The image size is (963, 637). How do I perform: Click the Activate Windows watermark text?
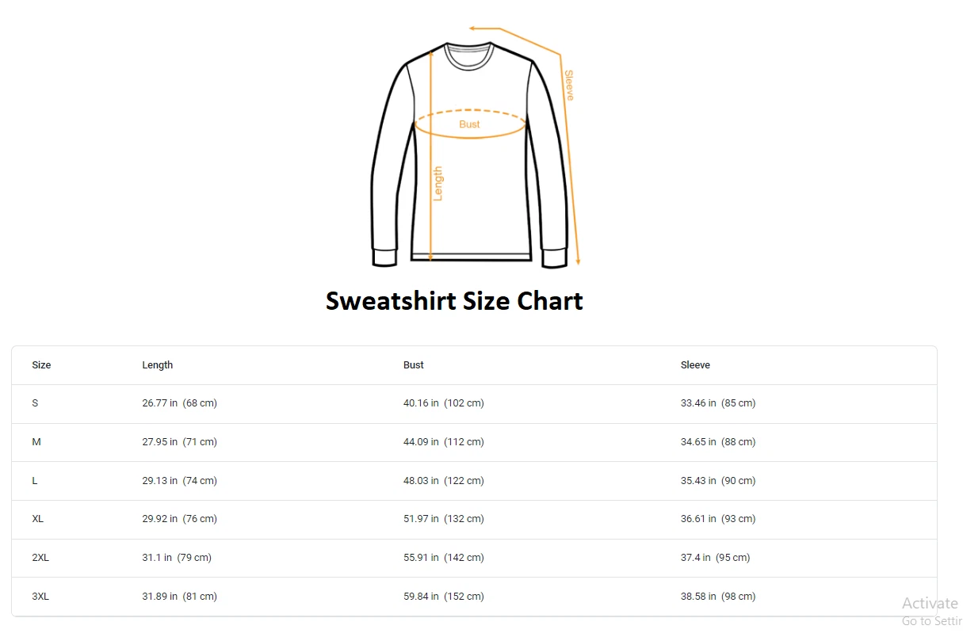pos(931,604)
